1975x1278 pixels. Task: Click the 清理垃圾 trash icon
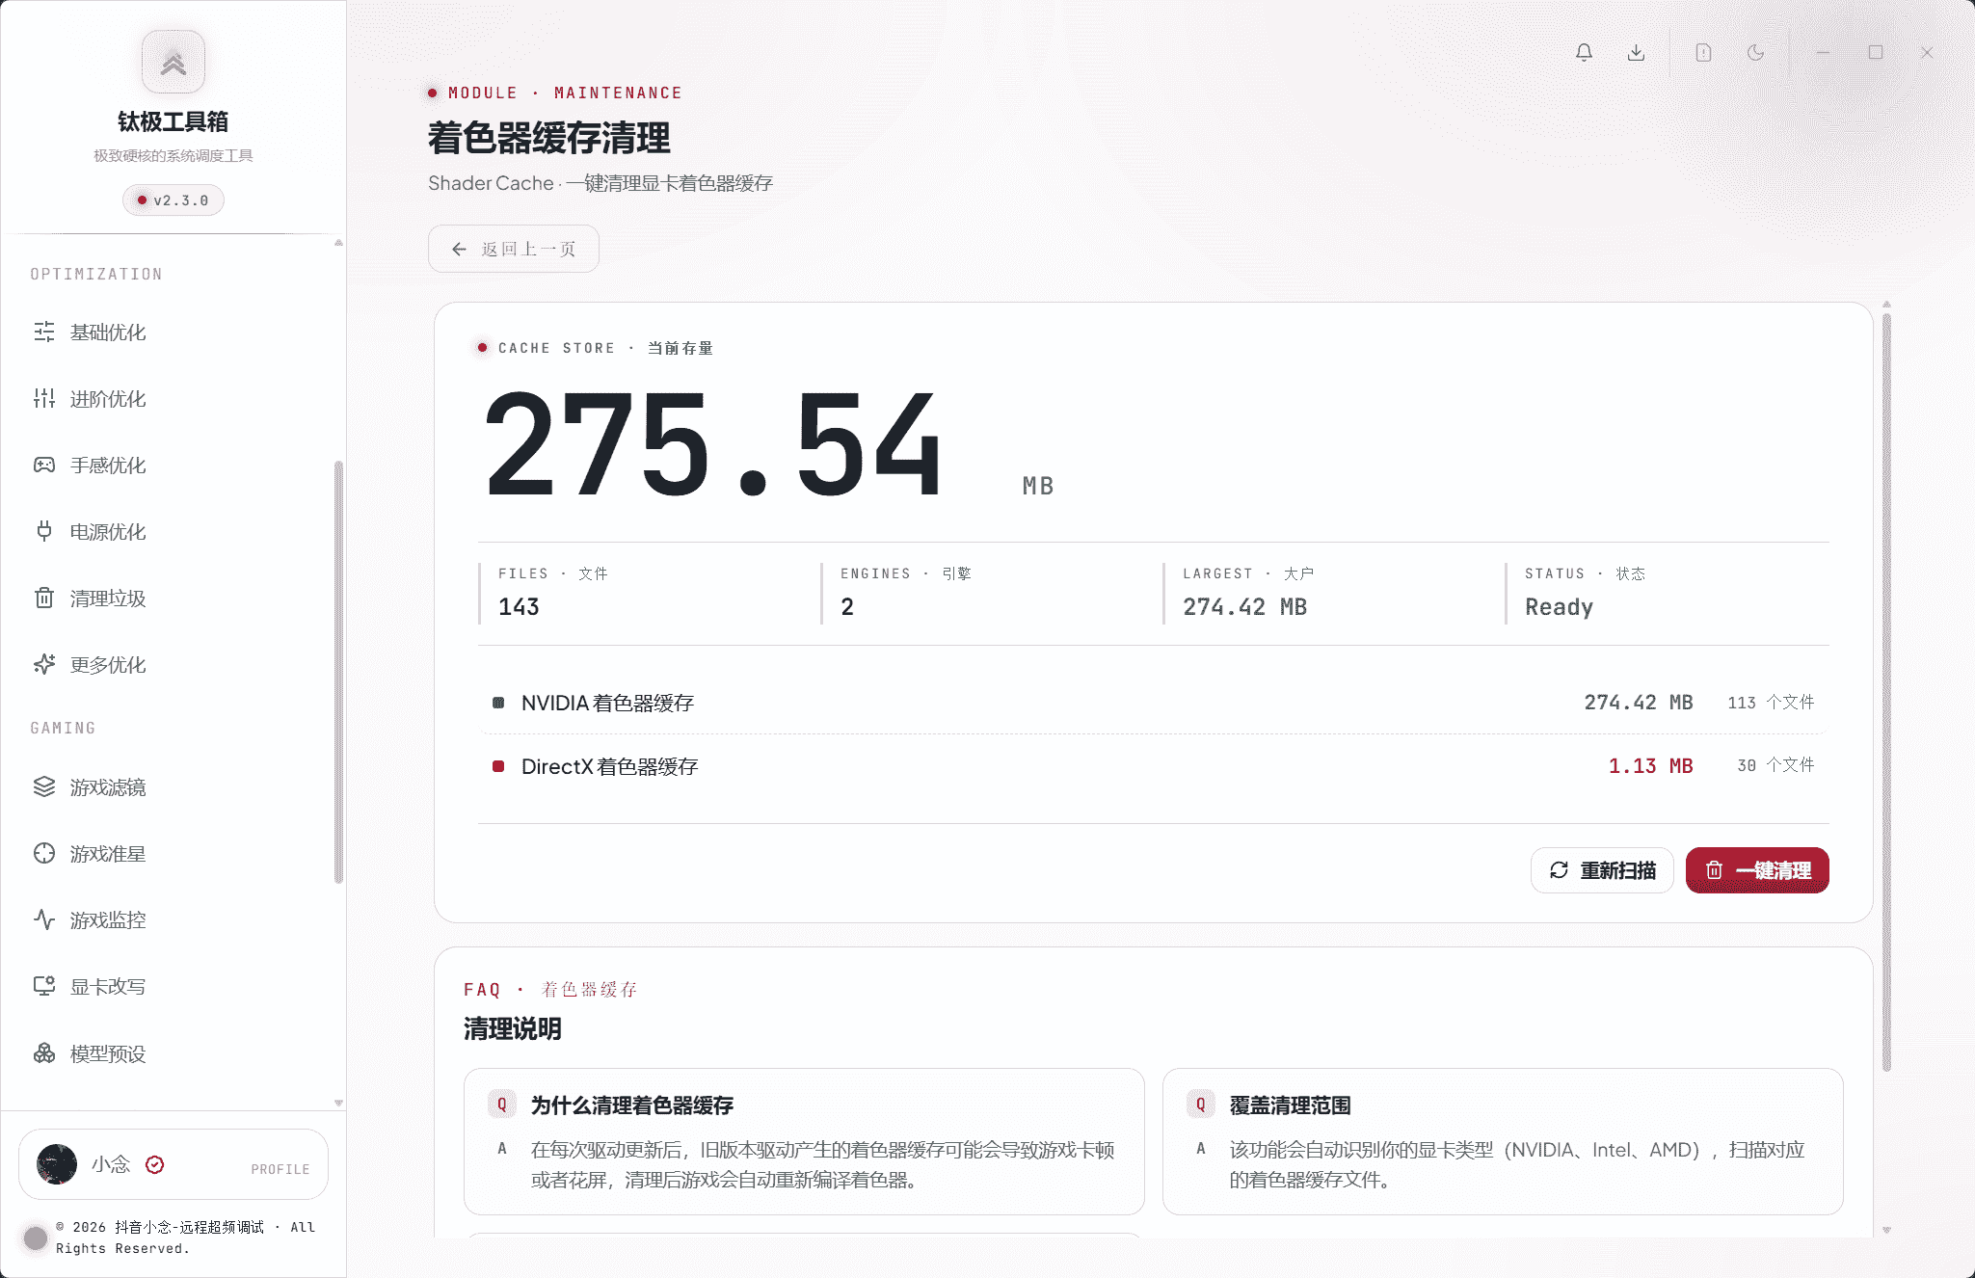pyautogui.click(x=44, y=599)
